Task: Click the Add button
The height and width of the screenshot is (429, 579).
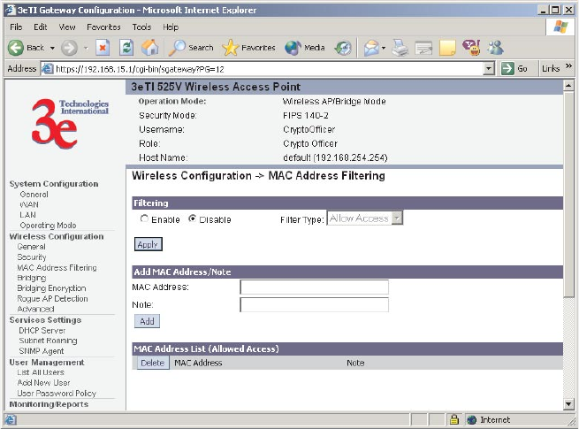Action: coord(147,321)
